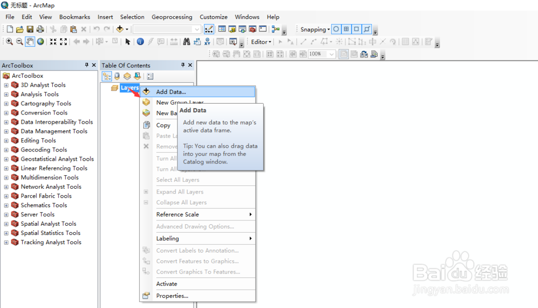Screen dimensions: 538x308
Task: Open the Labeling submenu
Action: click(x=197, y=238)
